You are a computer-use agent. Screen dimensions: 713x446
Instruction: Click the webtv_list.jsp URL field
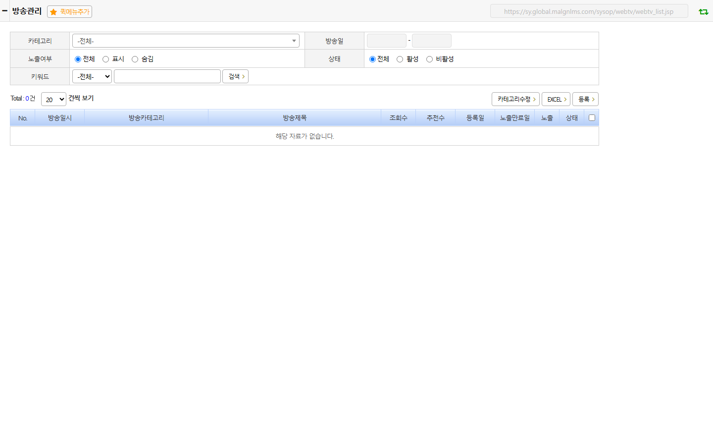[589, 11]
